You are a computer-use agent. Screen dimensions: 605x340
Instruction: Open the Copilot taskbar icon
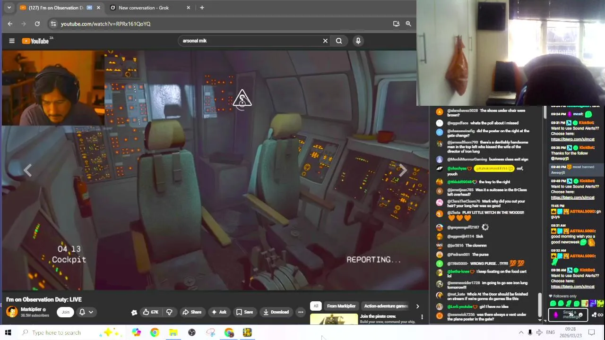[x=136, y=332]
